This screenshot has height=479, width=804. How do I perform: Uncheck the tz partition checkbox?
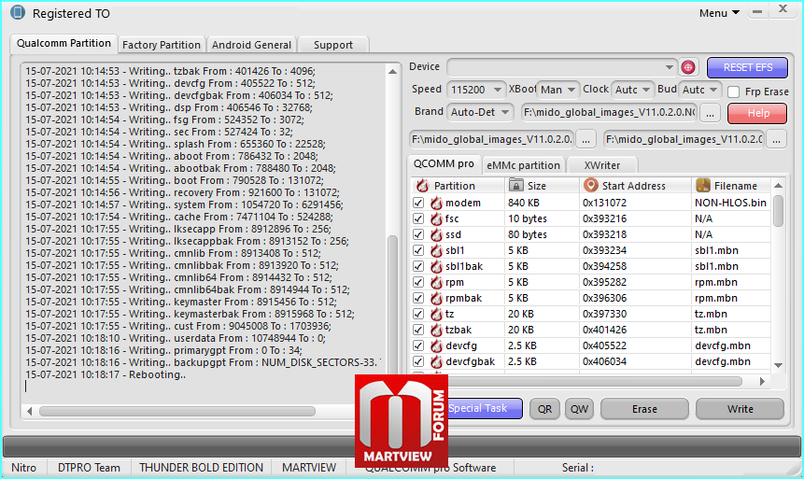[x=418, y=315]
